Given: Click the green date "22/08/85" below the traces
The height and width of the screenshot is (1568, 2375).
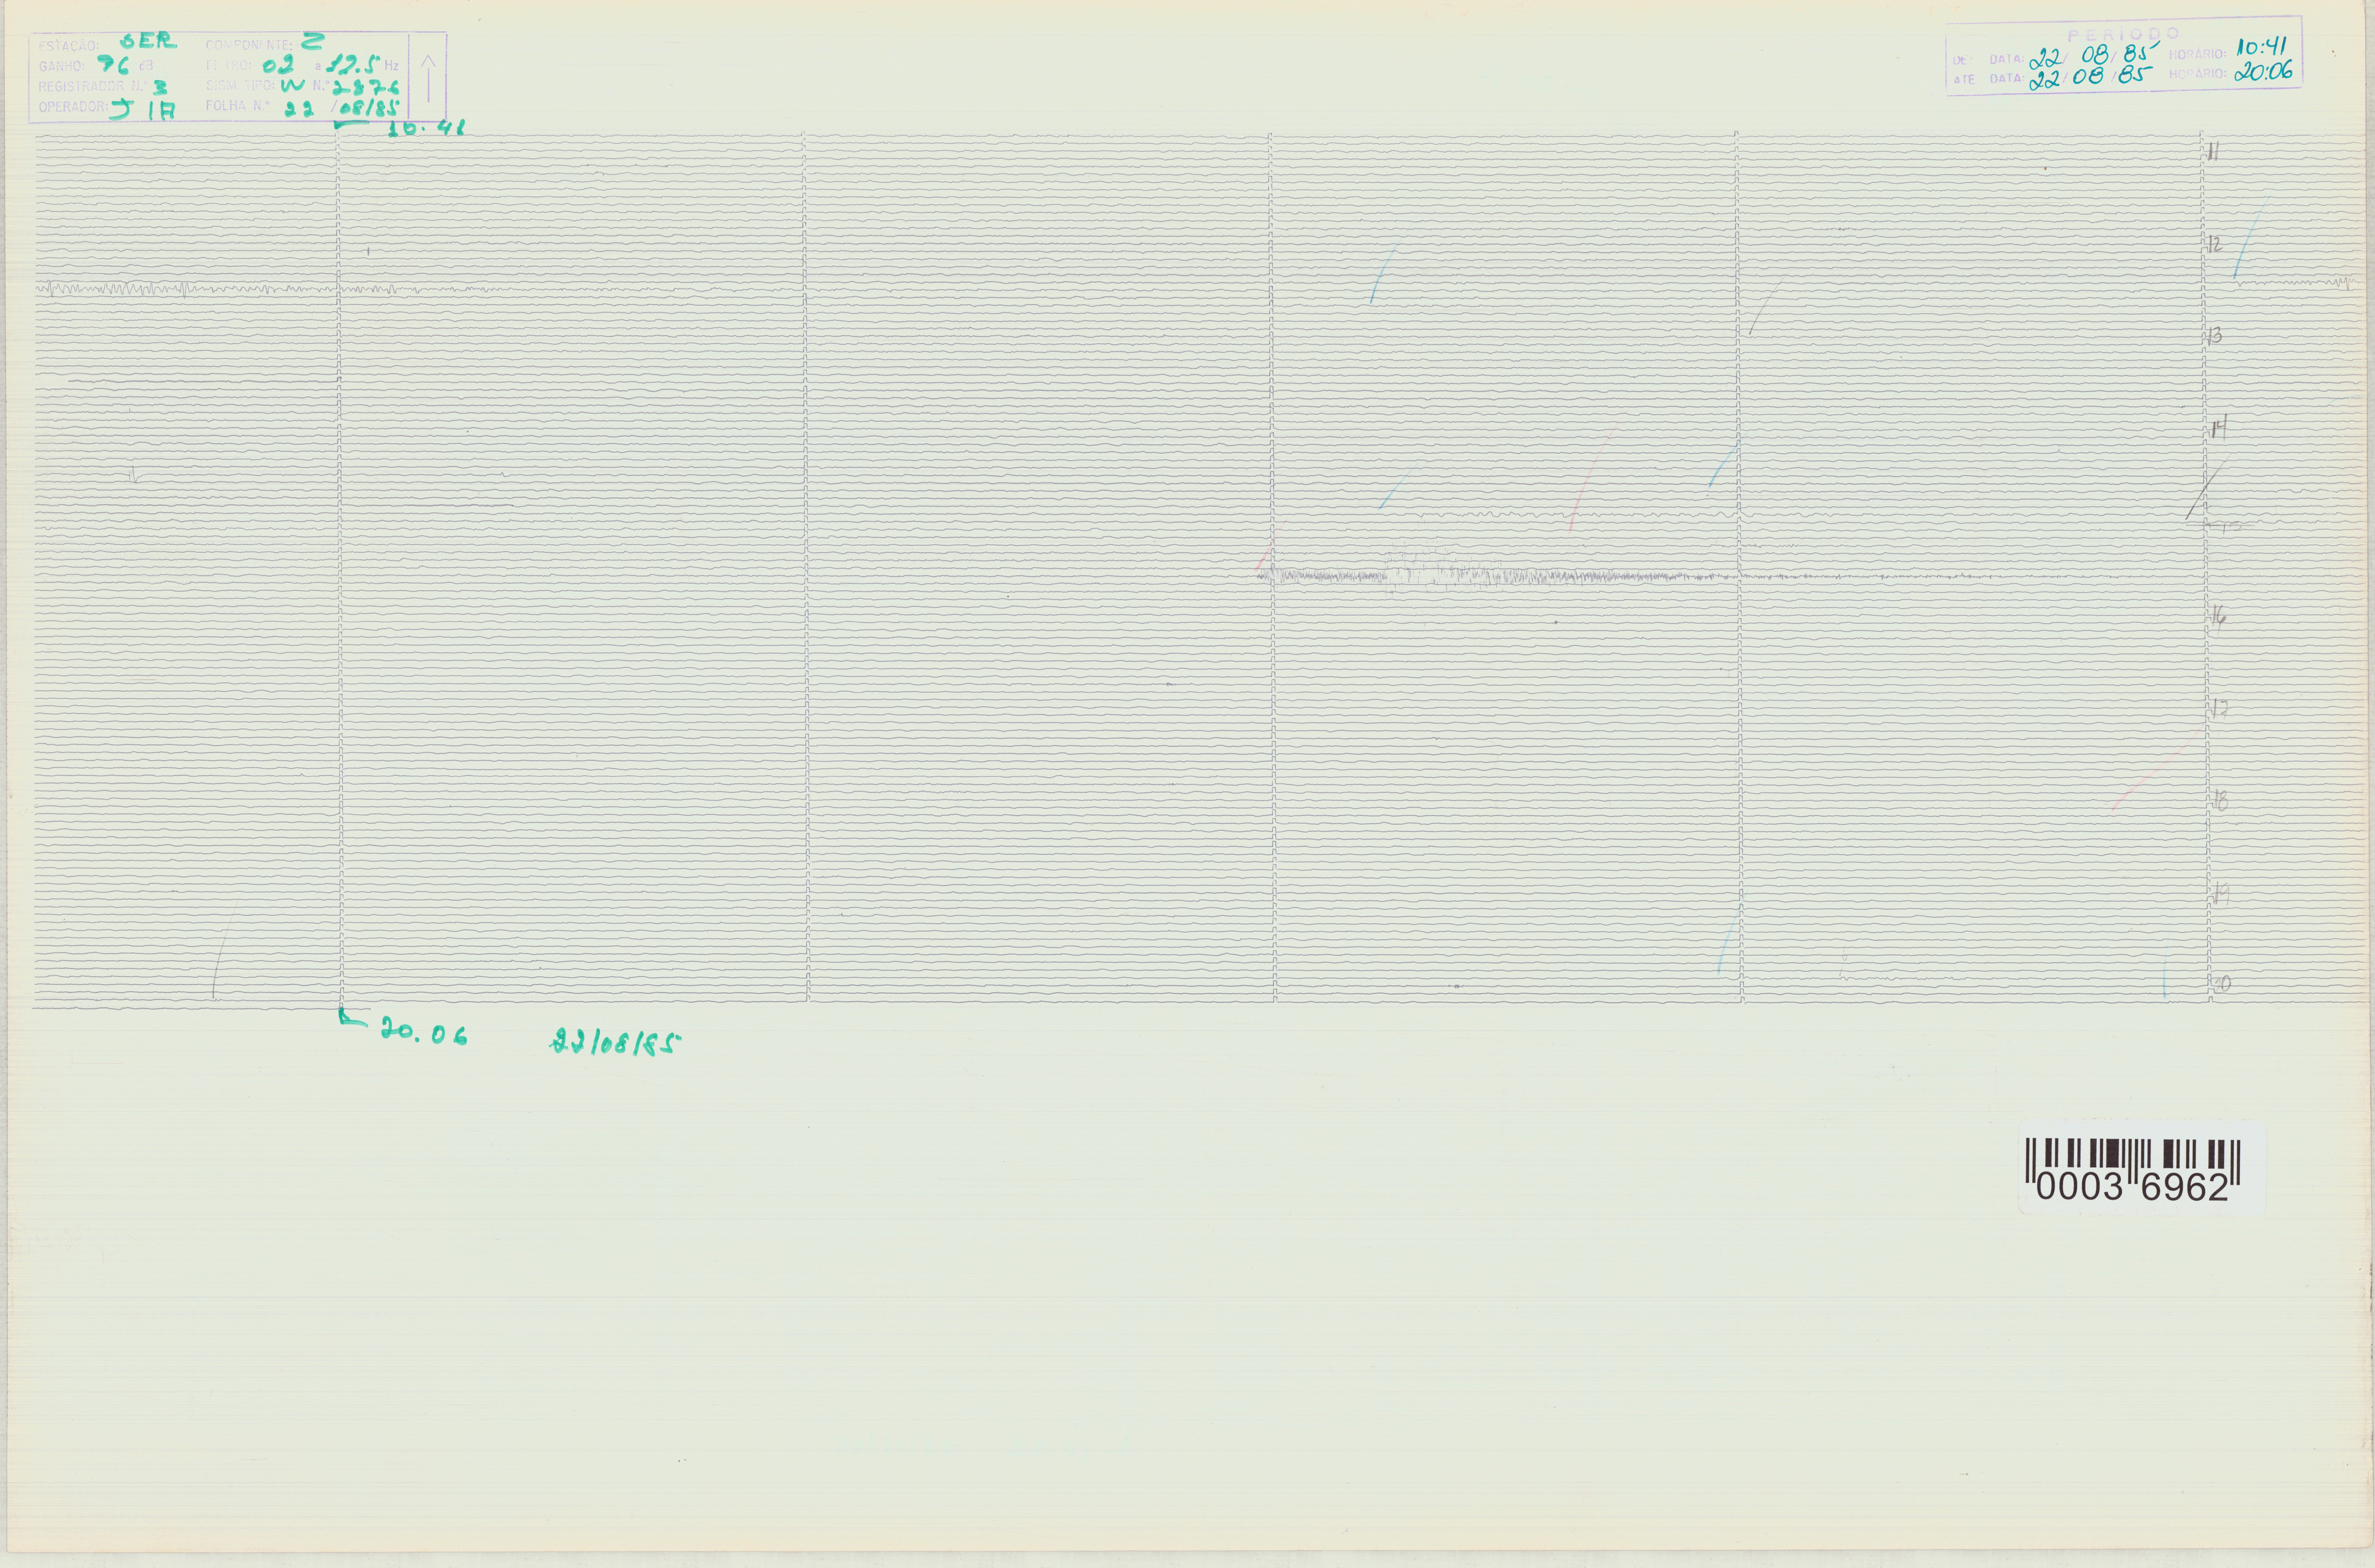Looking at the screenshot, I should 616,1044.
